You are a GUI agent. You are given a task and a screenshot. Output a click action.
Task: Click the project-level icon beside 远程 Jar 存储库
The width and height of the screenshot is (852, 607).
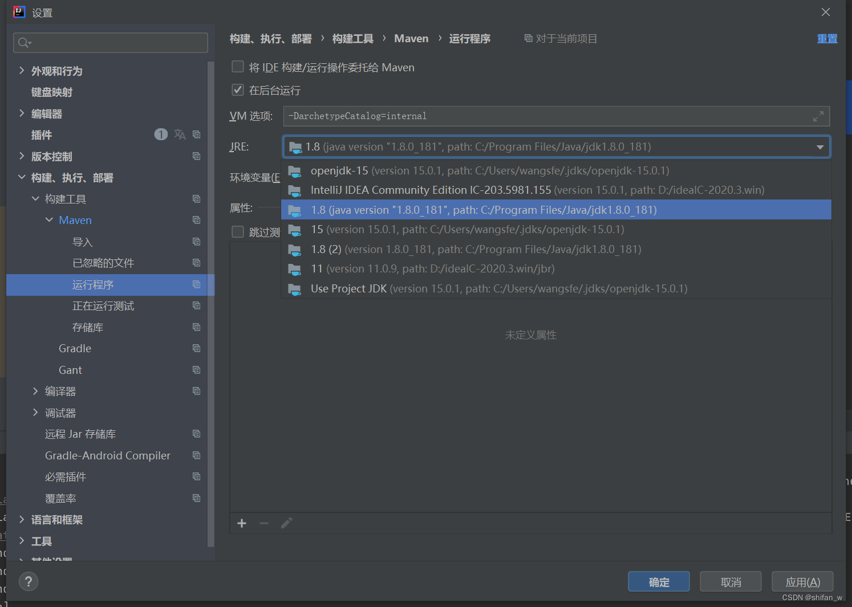197,434
